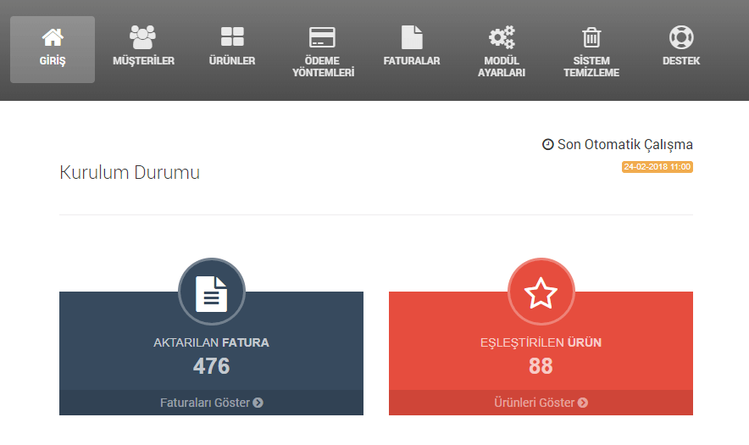
Task: Click the Sistem Temizleme trash icon
Action: 591,37
